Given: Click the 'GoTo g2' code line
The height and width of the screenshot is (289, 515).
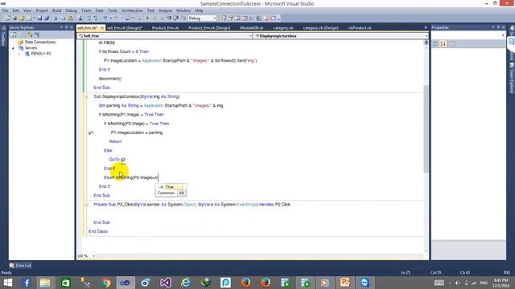Looking at the screenshot, I should (117, 160).
